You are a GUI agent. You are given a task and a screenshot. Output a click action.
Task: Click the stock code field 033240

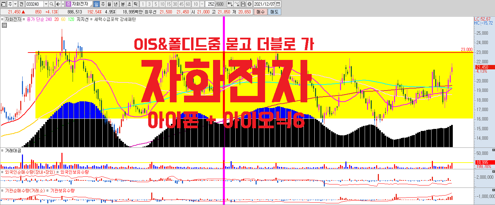tap(35, 4)
